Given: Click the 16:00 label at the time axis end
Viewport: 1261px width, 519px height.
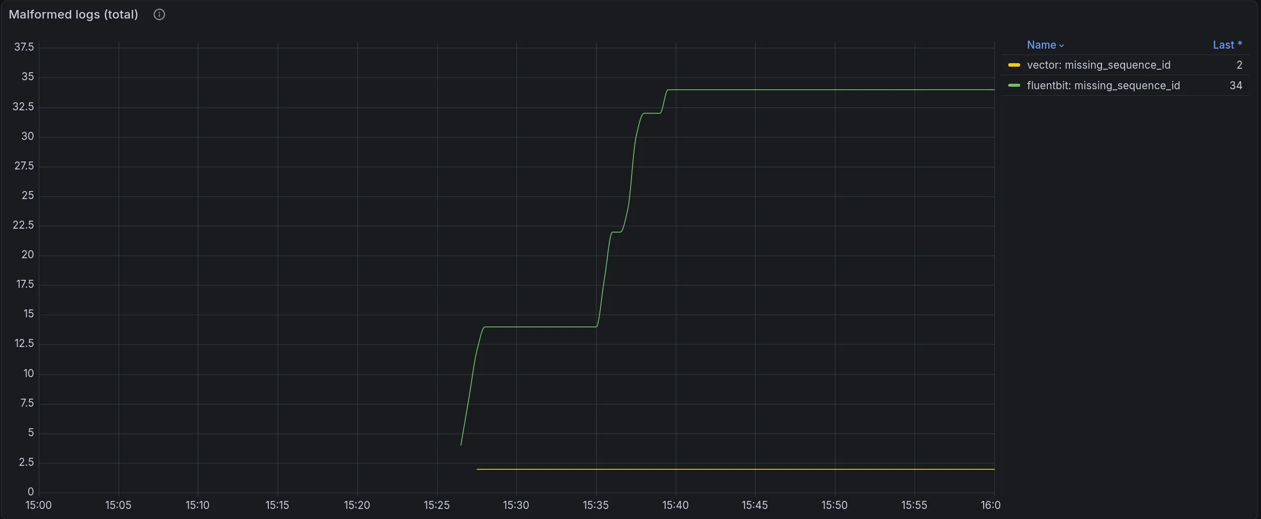Looking at the screenshot, I should [990, 505].
